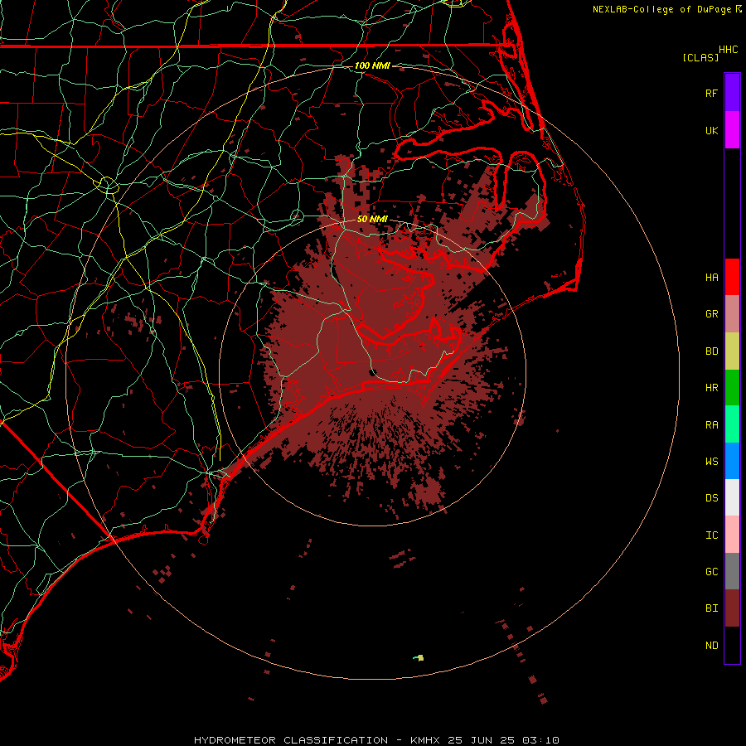Screen dimensions: 746x746
Task: Click the RA legend label
Action: [711, 425]
